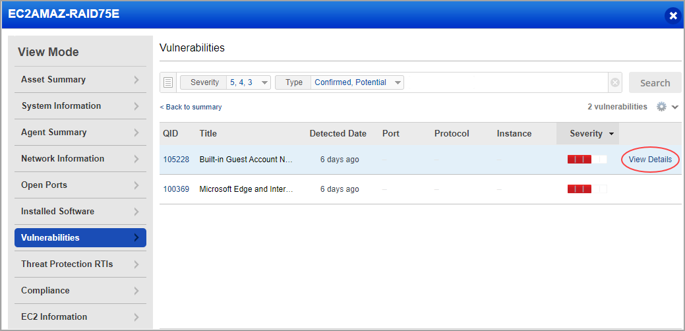685x331 pixels.
Task: Select Agent Summary in View Mode
Action: (80, 133)
